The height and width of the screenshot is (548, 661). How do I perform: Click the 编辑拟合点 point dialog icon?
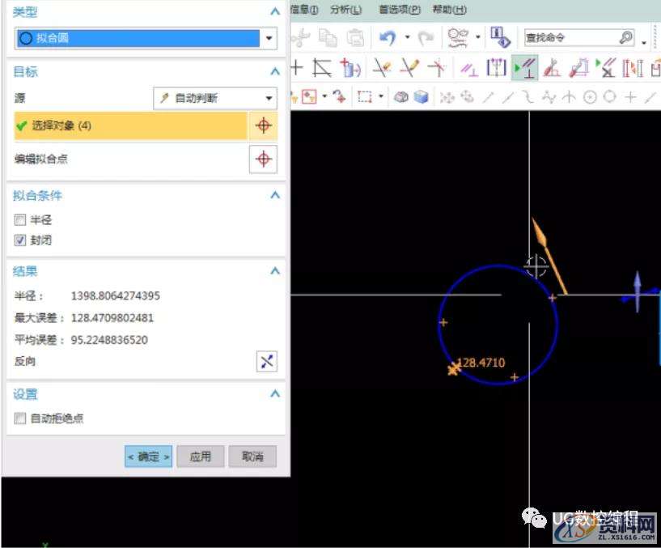tap(263, 159)
